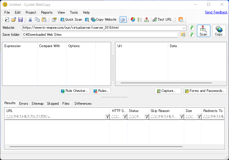The width and height of the screenshot is (229, 160).
Task: Click the list report toolbar icon
Action: coord(140,19)
